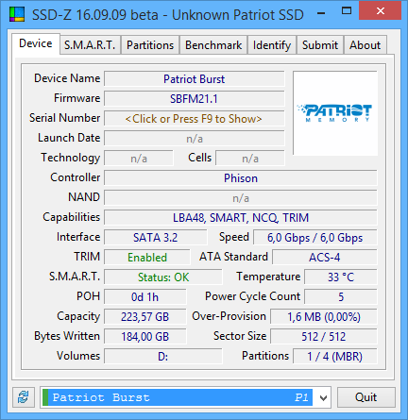The width and height of the screenshot is (408, 420).
Task: Reveal serial number via Click or Press F9 field
Action: (194, 119)
